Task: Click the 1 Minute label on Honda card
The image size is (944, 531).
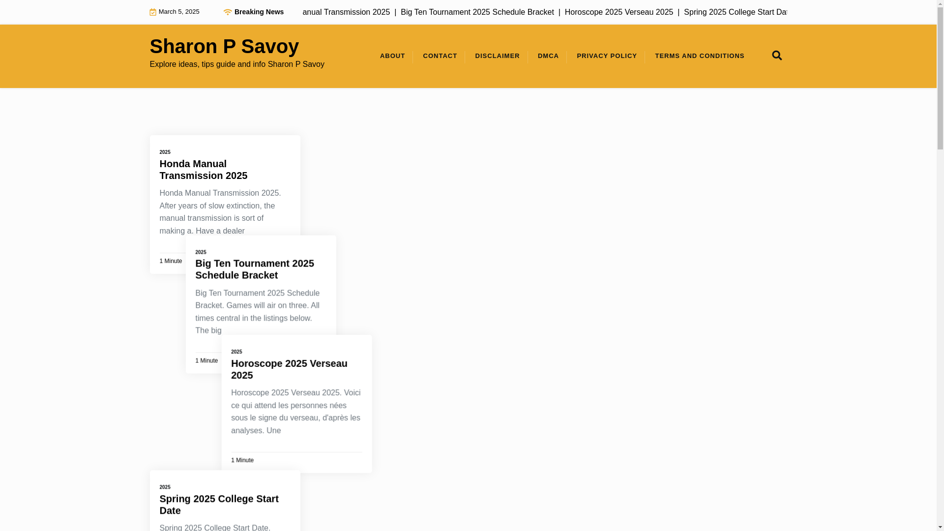Action: pyautogui.click(x=171, y=262)
